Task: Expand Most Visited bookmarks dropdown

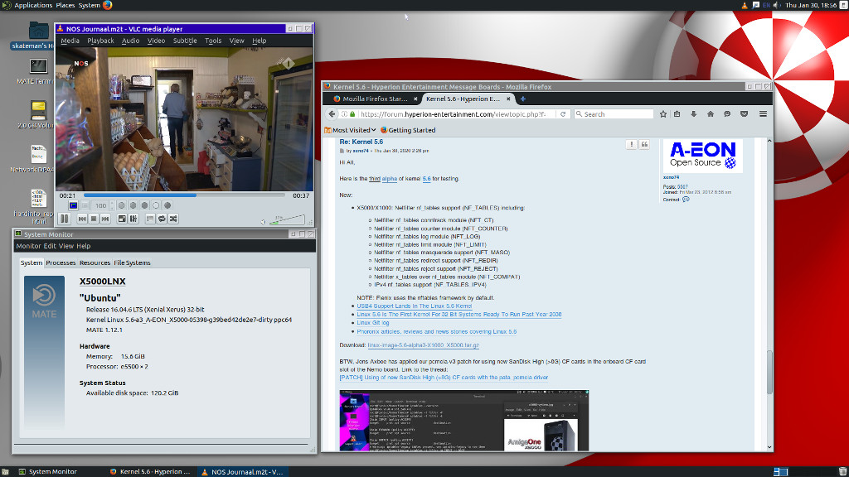Action: (351, 130)
